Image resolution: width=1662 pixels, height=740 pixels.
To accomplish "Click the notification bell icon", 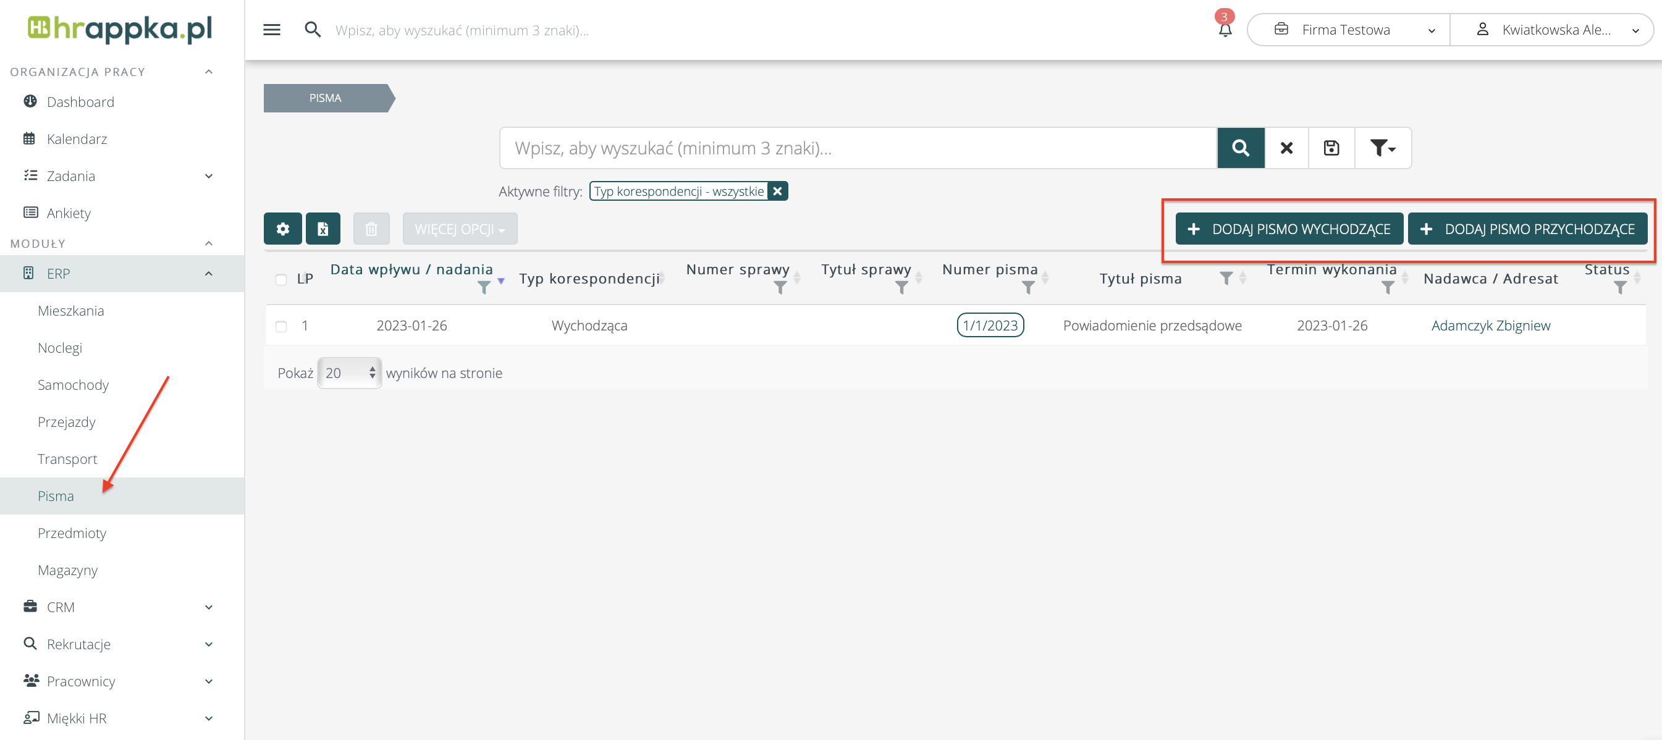I will click(1225, 30).
